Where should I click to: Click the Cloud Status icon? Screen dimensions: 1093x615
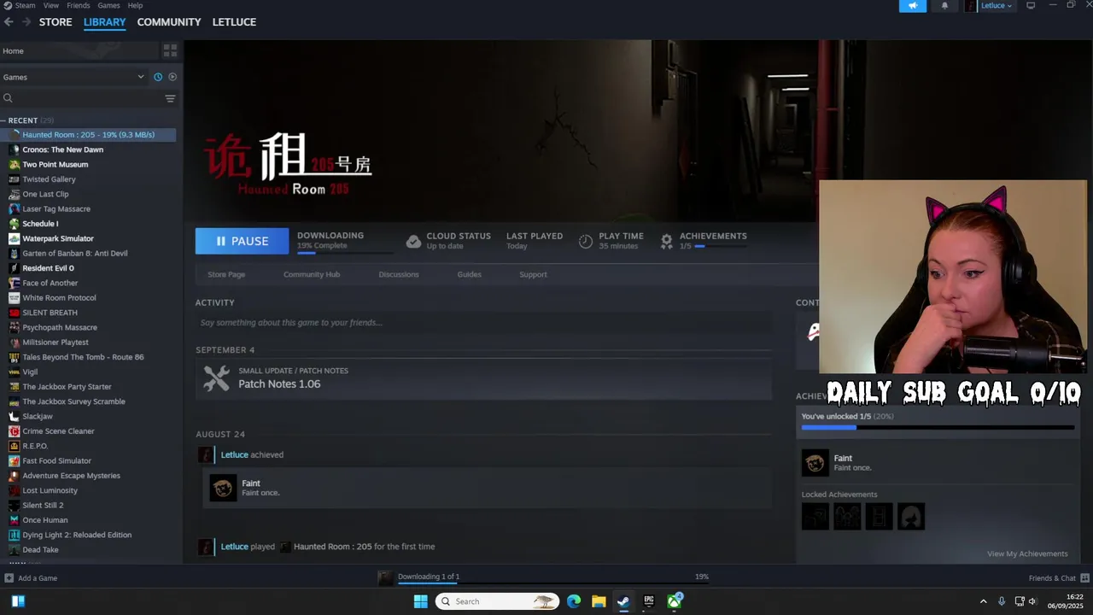tap(413, 242)
